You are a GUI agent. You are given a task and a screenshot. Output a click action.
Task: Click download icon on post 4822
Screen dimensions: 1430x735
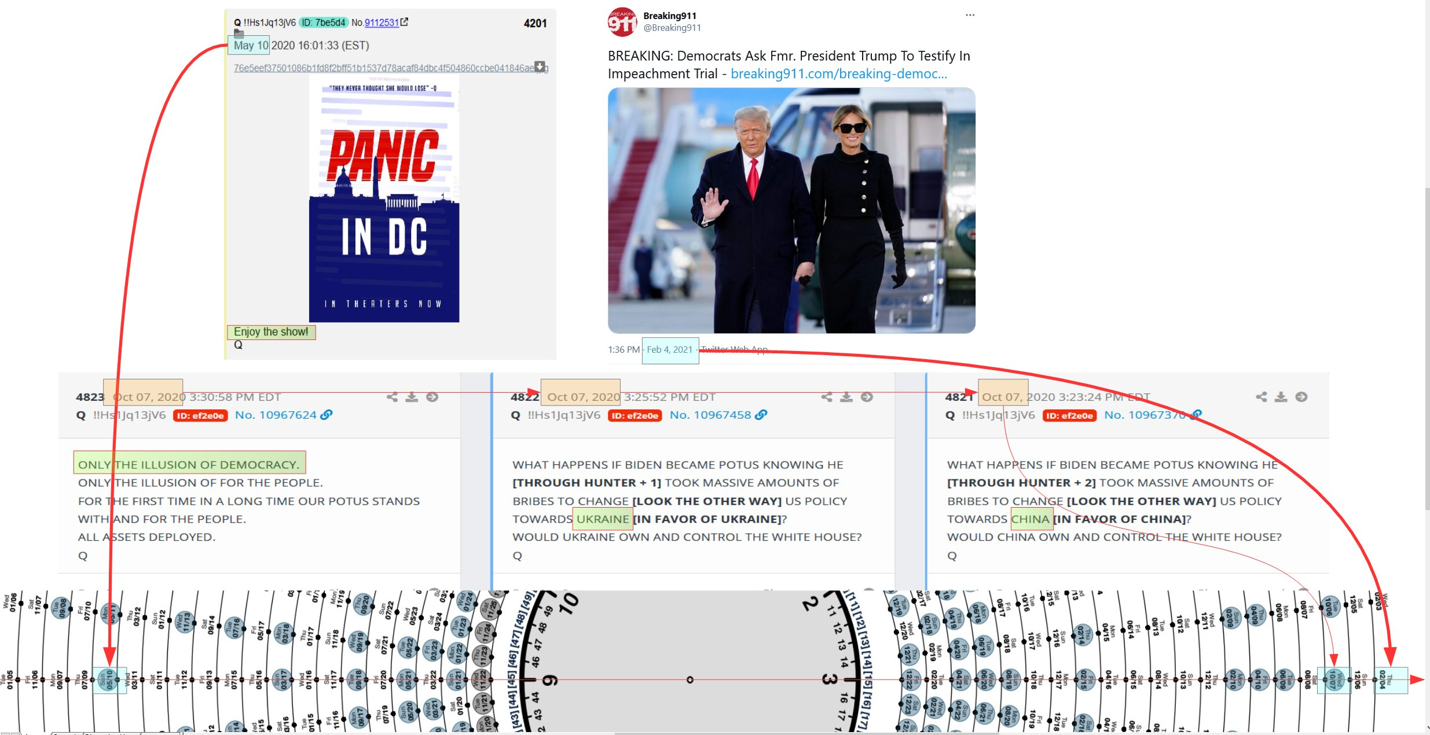[846, 397]
